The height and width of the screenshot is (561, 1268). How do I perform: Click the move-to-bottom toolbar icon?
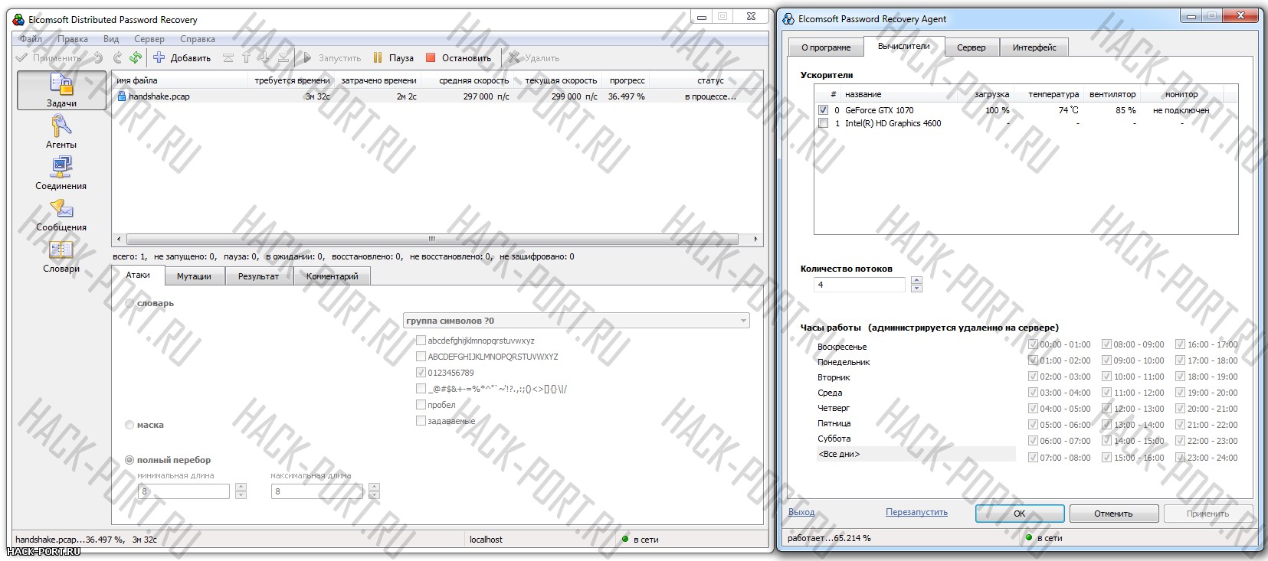tap(283, 57)
